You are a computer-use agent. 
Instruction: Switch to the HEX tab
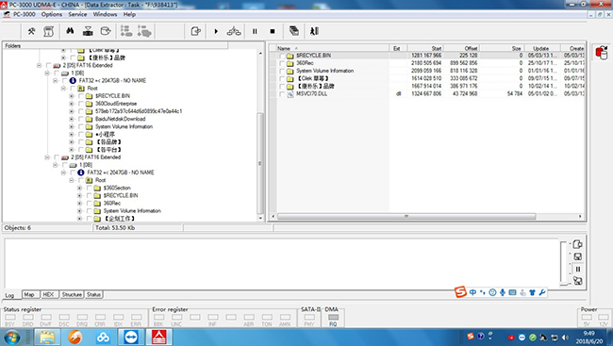(48, 294)
